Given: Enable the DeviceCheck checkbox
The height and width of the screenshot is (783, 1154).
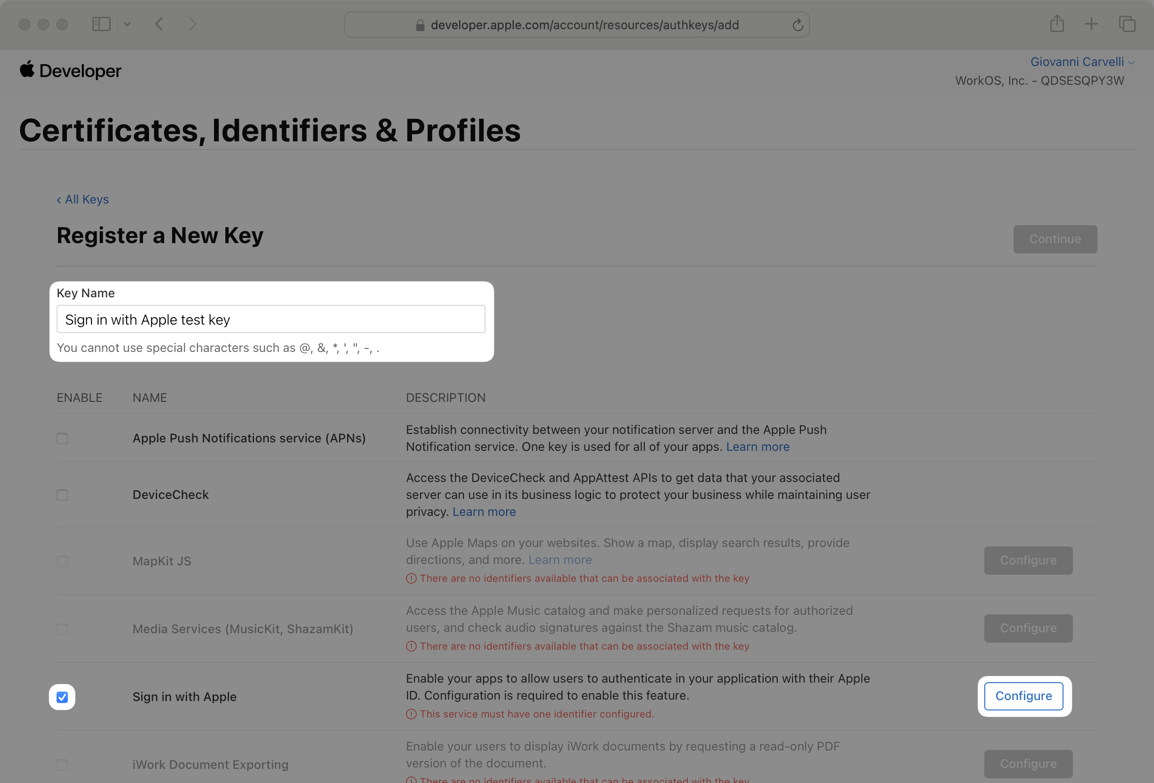Looking at the screenshot, I should 62,495.
